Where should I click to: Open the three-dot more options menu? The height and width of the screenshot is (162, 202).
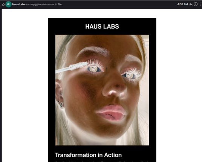tap(200, 4)
